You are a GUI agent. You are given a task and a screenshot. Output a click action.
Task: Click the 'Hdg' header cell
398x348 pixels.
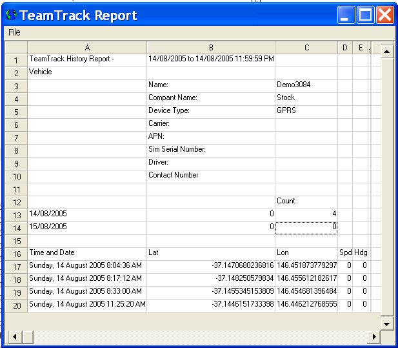(x=361, y=254)
